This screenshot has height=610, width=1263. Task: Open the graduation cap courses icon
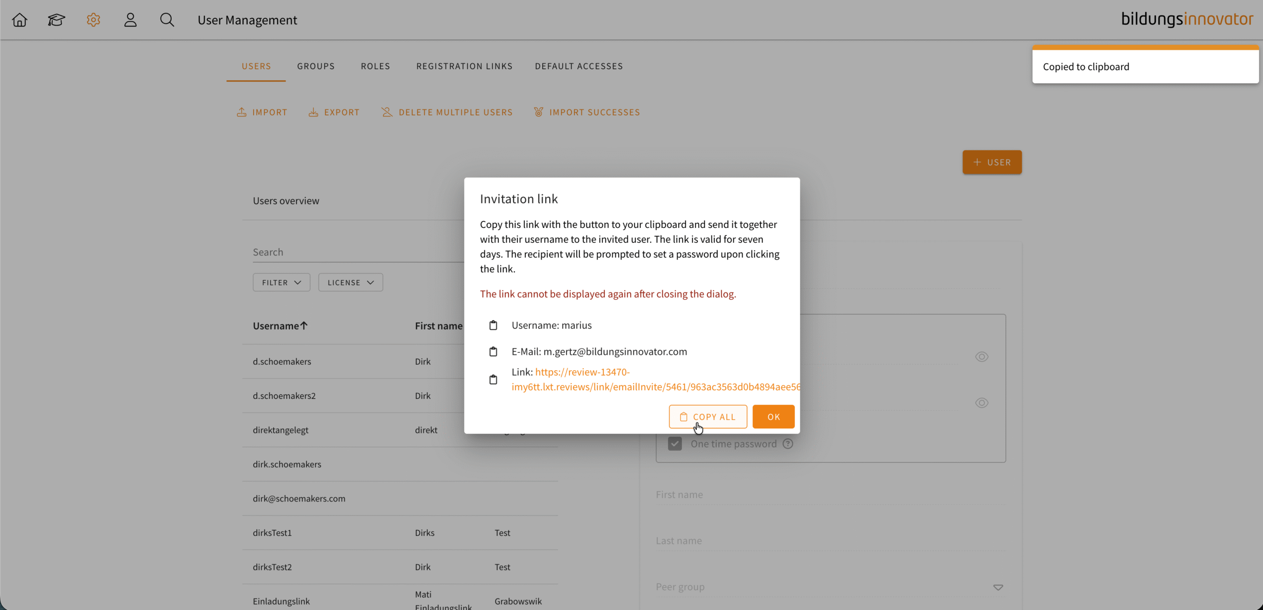[x=56, y=20]
